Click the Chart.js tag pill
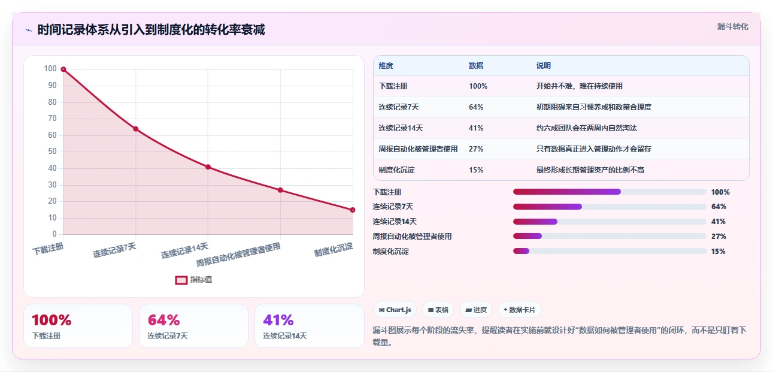 tap(395, 310)
